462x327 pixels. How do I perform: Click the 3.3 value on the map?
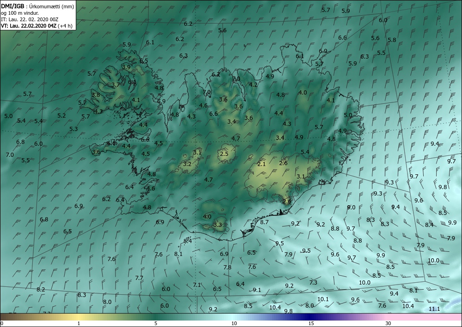click(218, 225)
